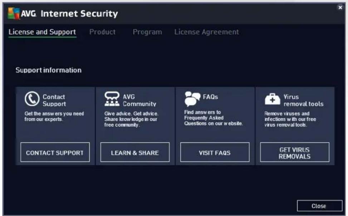The width and height of the screenshot is (348, 216).
Task: Click the 'Contact Support' card title
Action: pos(54,100)
